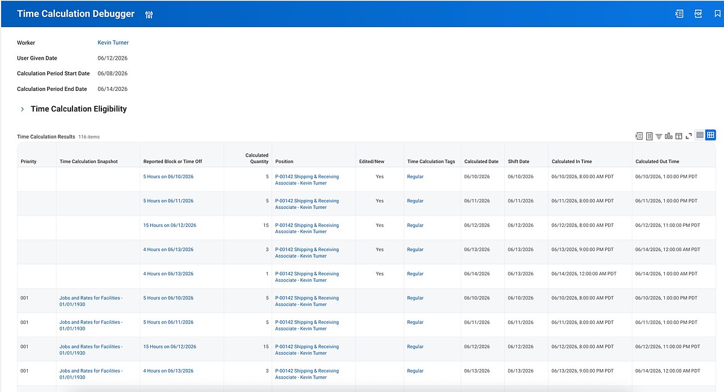The width and height of the screenshot is (724, 392).
Task: Open 5 Hours on 06/11/2026 link in Edited Yes row
Action: 168,201
